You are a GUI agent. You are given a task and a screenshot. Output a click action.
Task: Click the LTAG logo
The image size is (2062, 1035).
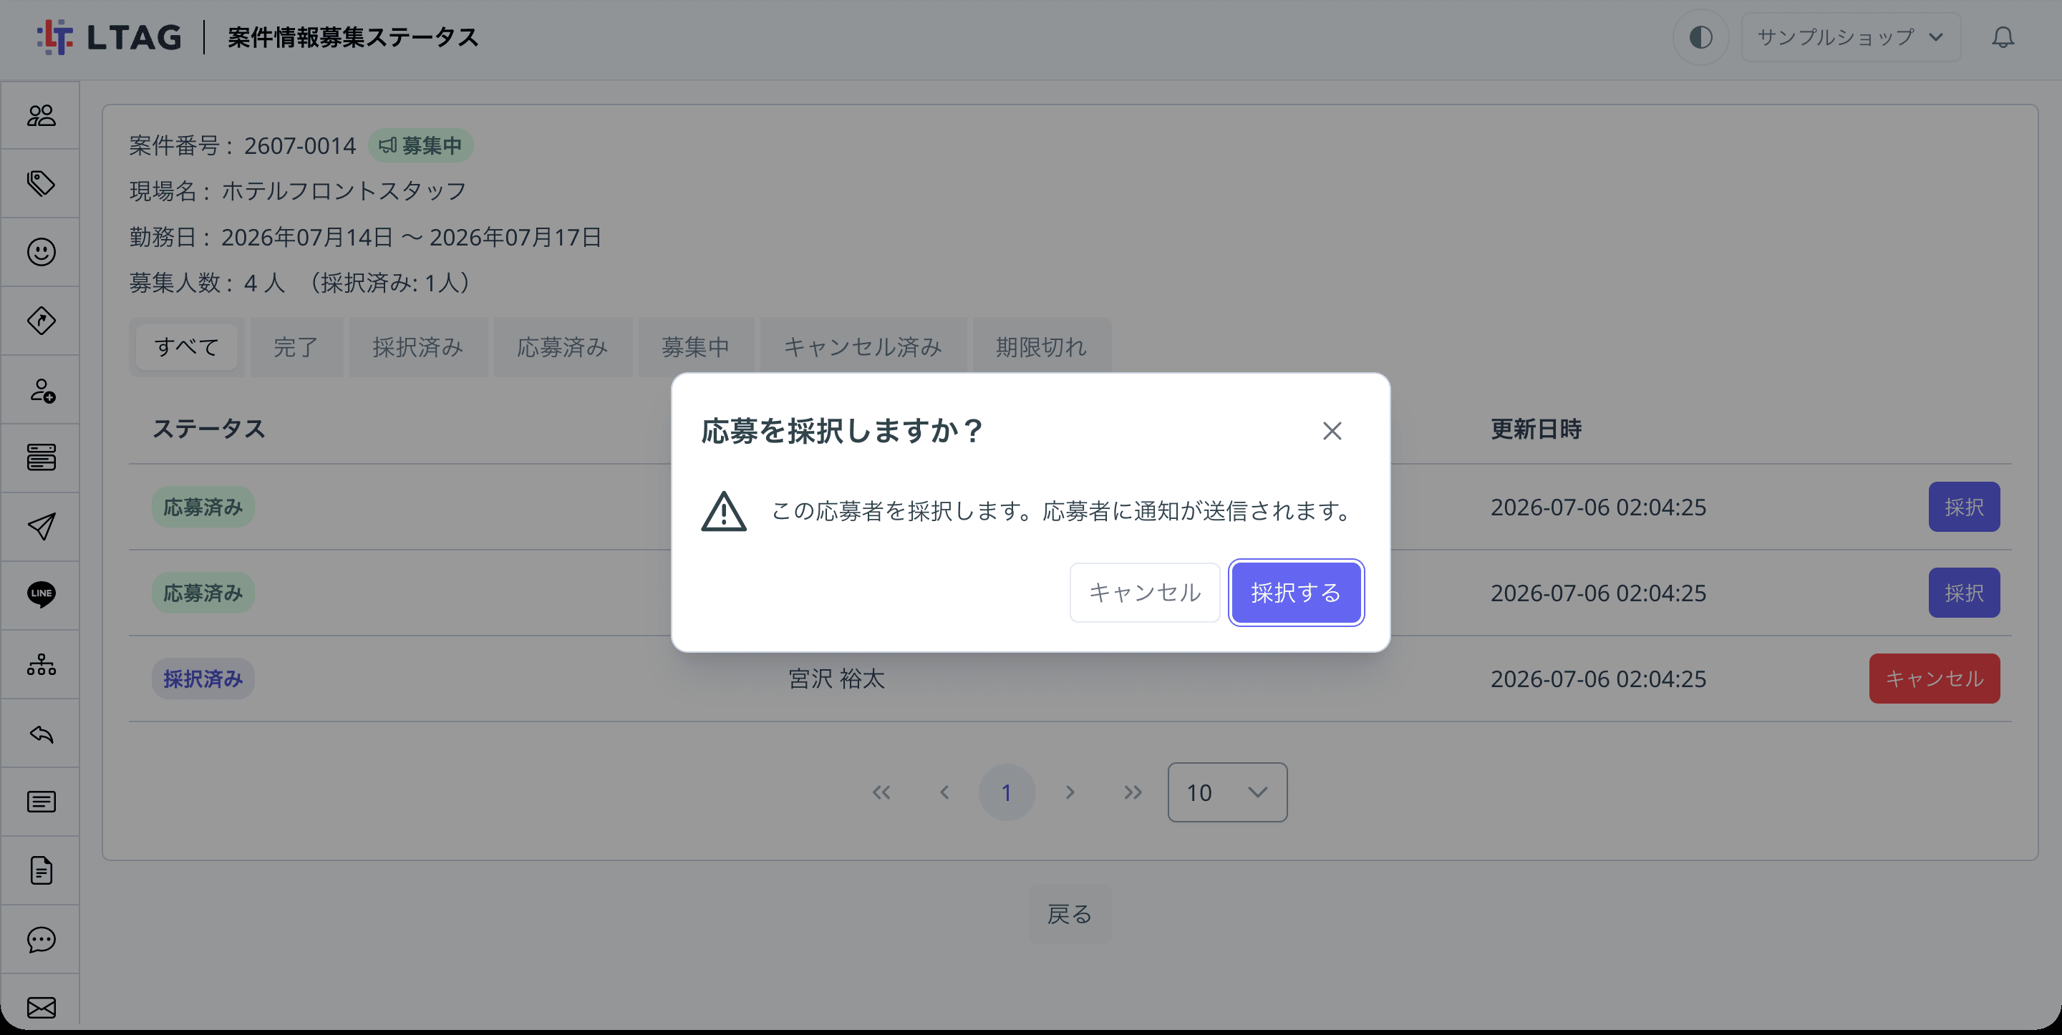[110, 37]
